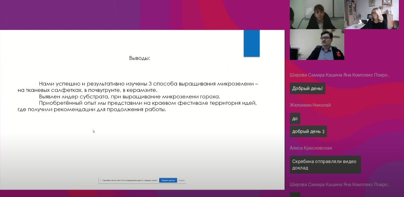Click chat message 'Добрый день!'
Image resolution: width=404 pixels, height=197 pixels.
(307, 88)
